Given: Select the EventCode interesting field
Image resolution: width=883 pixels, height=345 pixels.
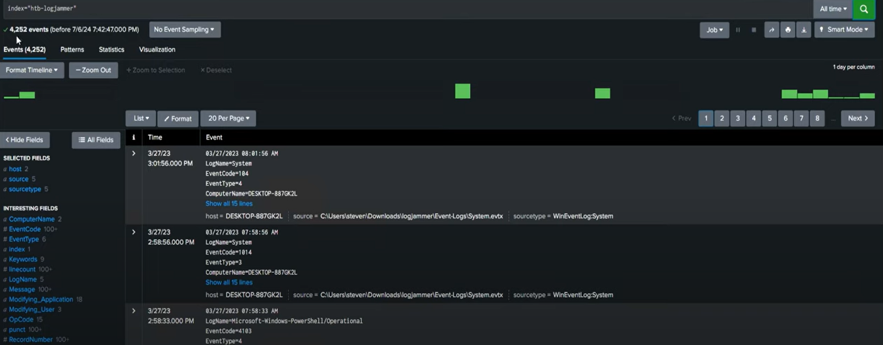Looking at the screenshot, I should (x=25, y=229).
